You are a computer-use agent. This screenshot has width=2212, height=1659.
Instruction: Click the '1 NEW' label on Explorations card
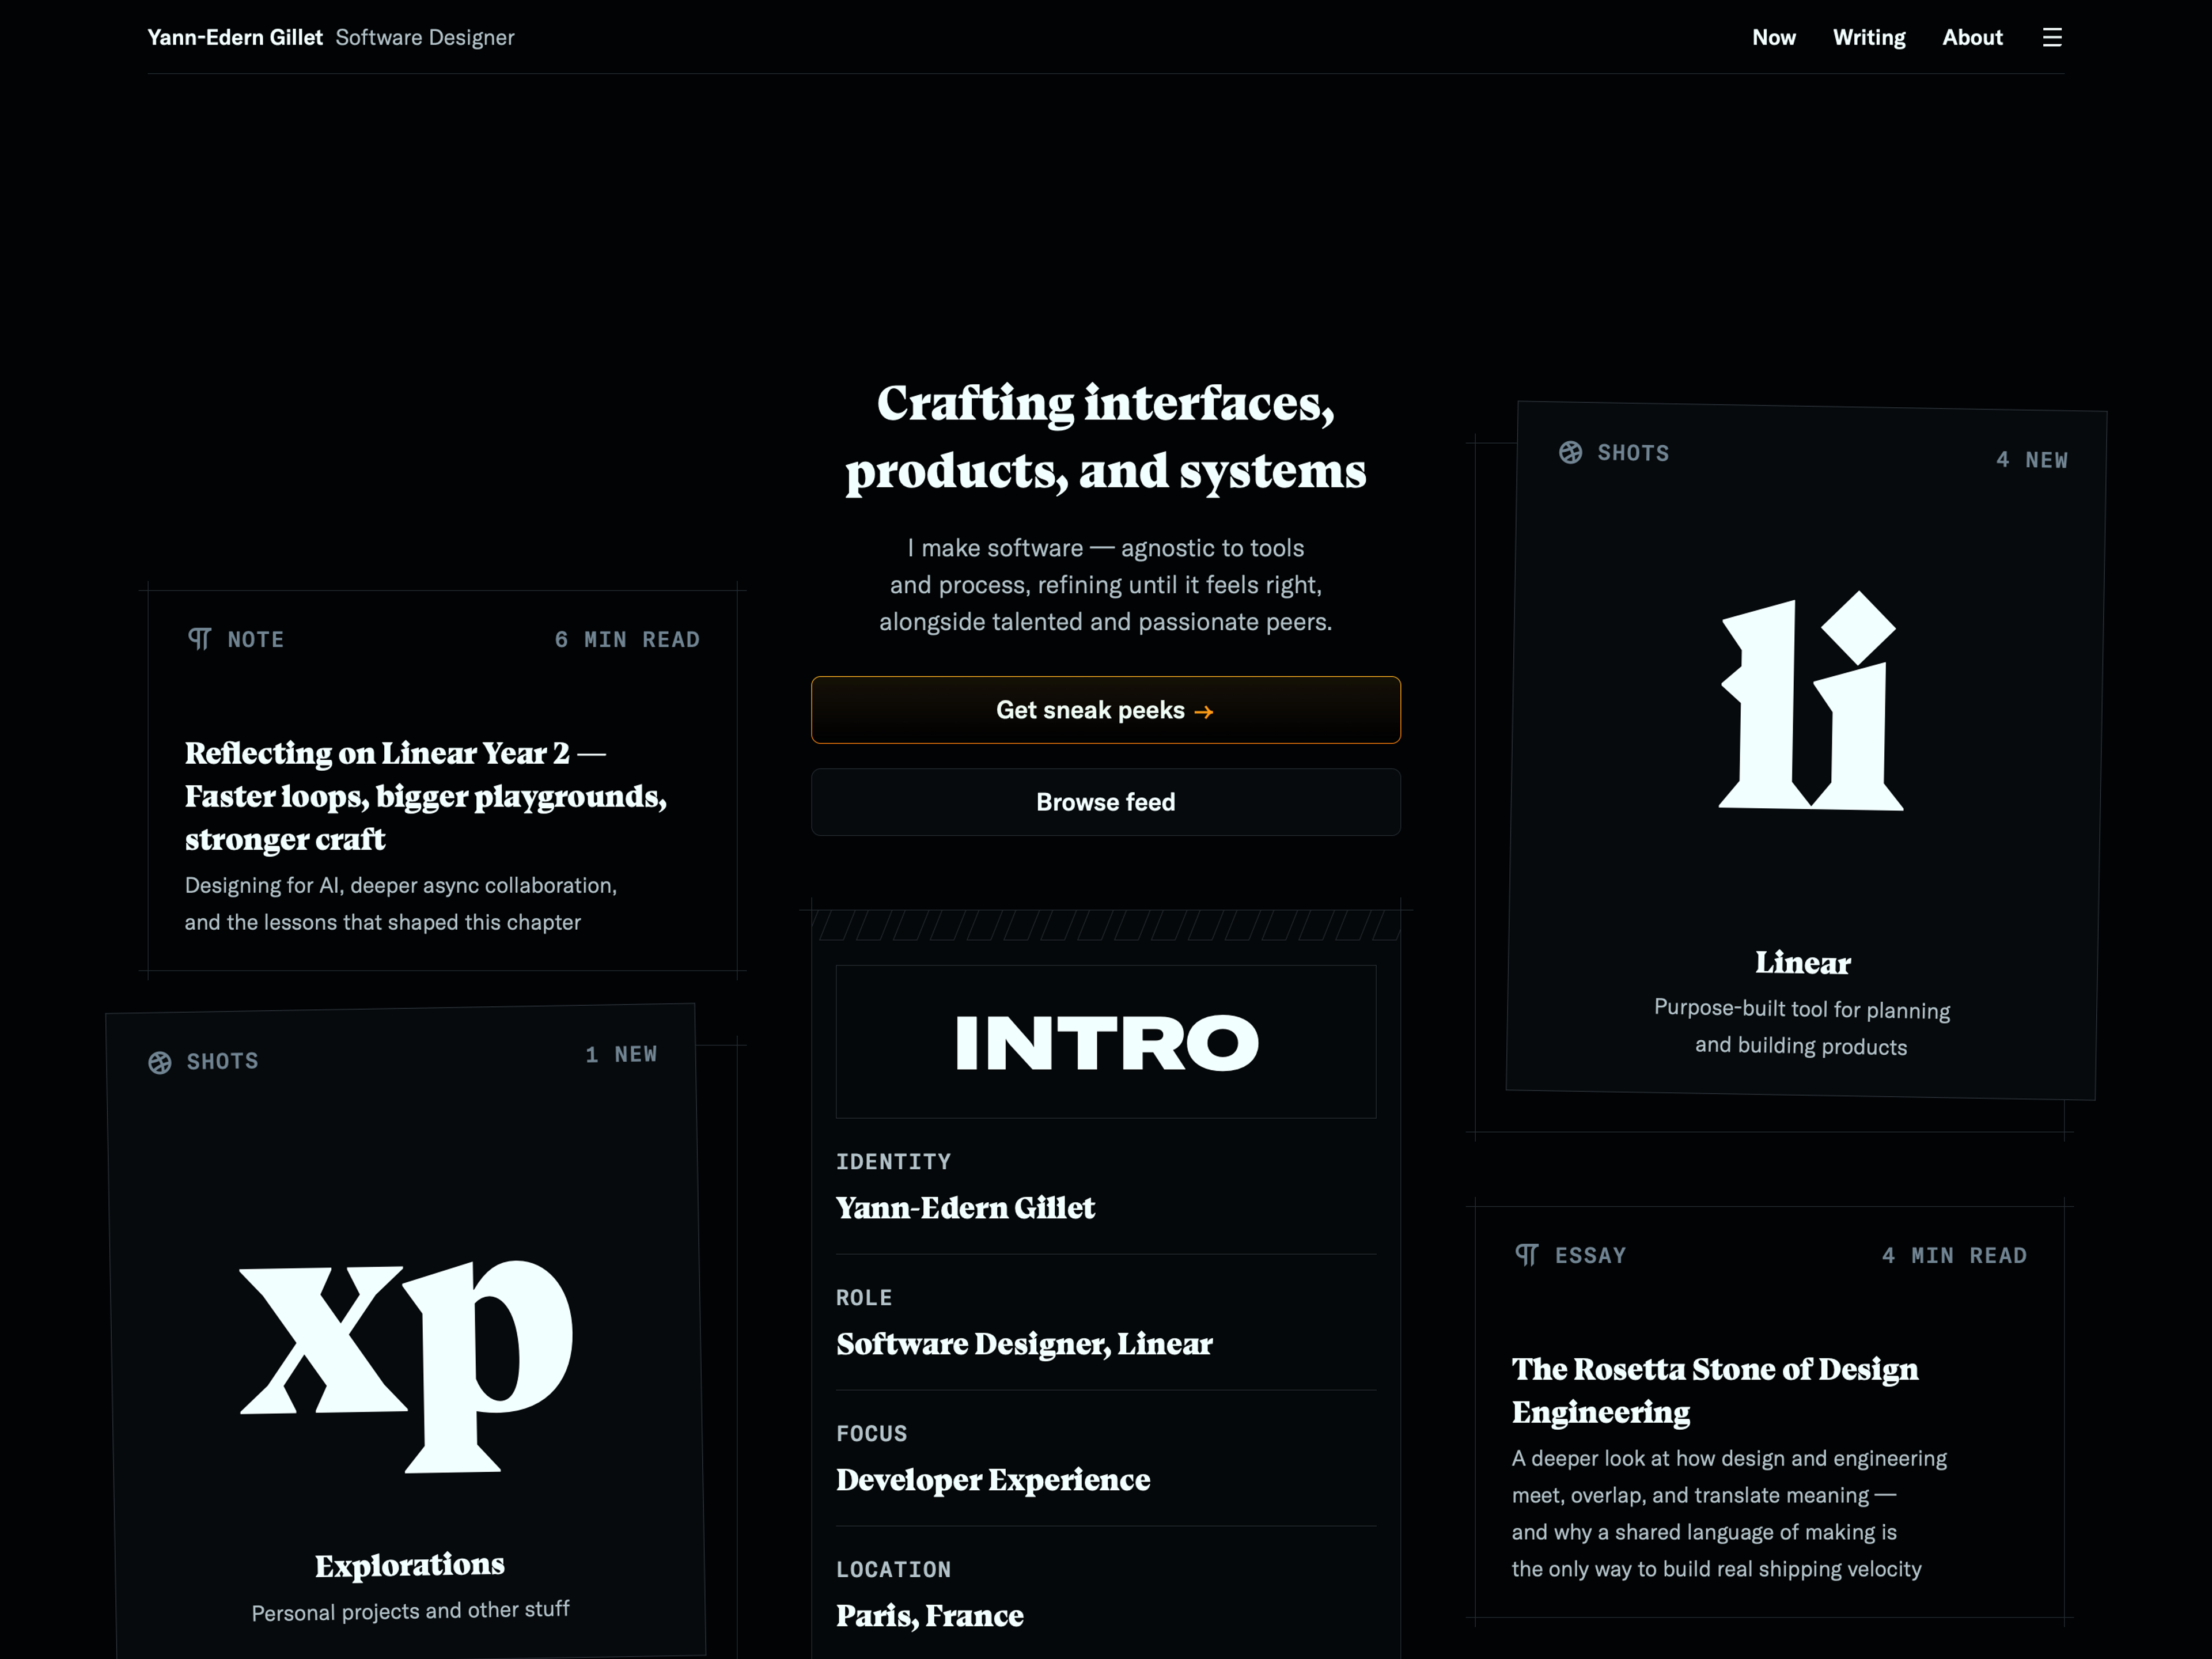621,1055
